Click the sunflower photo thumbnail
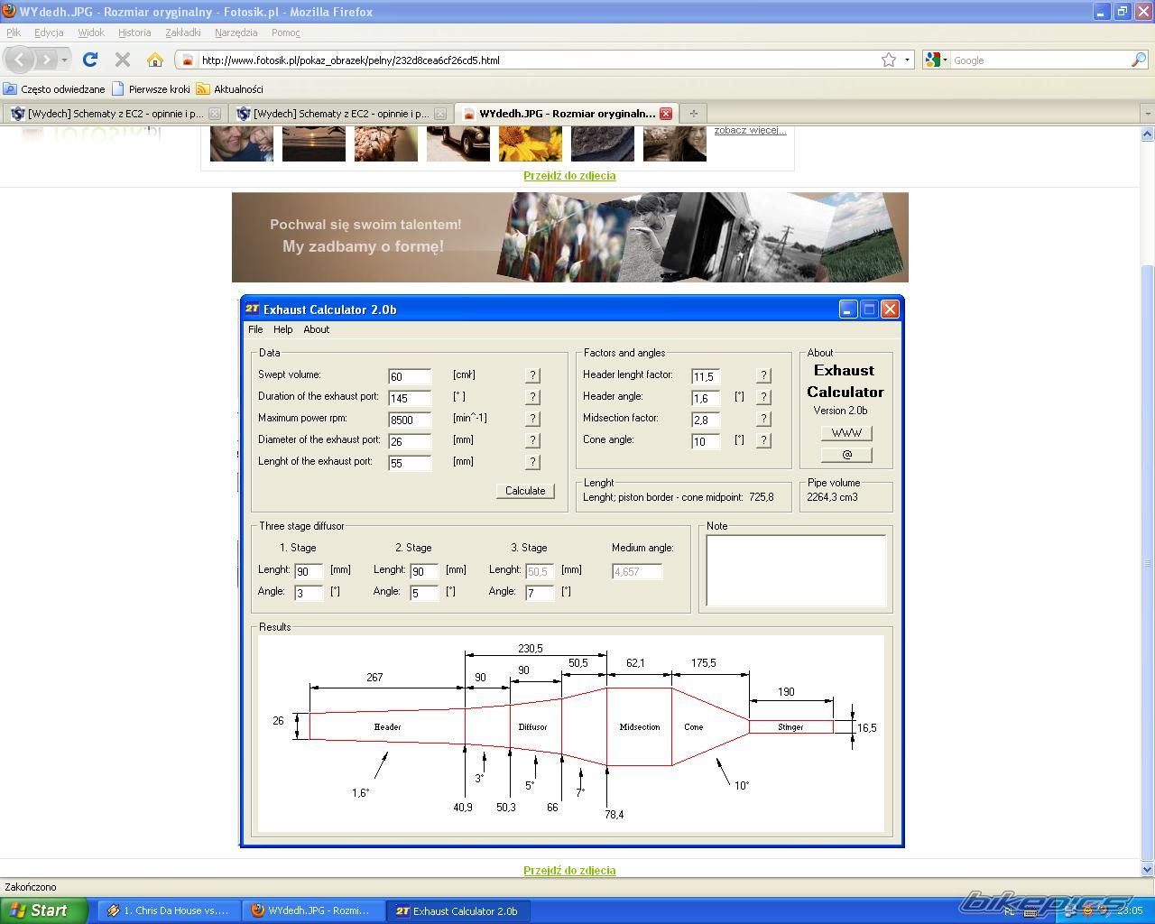1155x924 pixels. pyautogui.click(x=530, y=143)
